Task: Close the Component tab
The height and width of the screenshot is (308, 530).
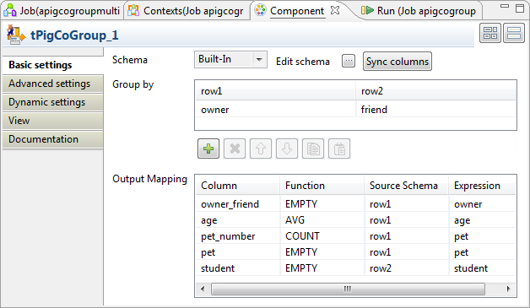Action: pos(335,10)
